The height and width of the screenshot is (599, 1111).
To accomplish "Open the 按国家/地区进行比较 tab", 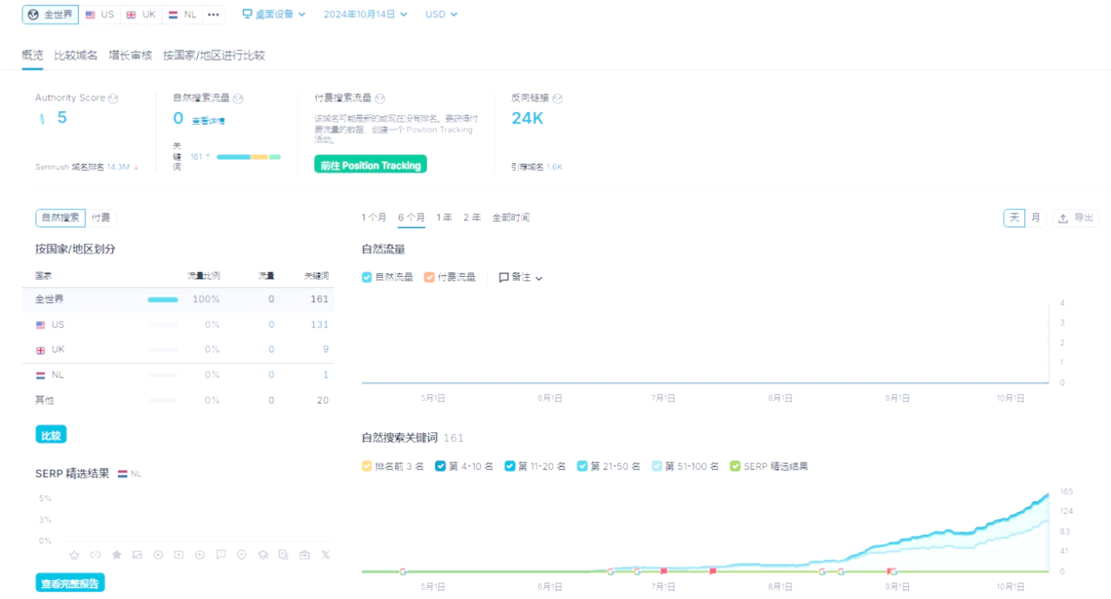I will [x=214, y=56].
